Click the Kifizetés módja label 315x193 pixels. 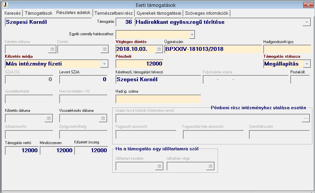19,56
